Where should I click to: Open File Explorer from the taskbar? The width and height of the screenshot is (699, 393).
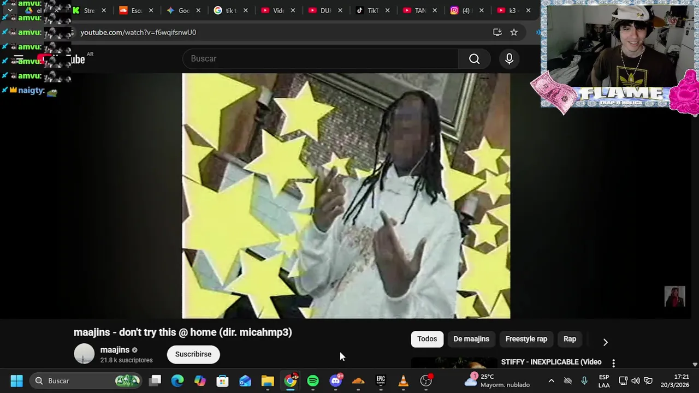268,380
